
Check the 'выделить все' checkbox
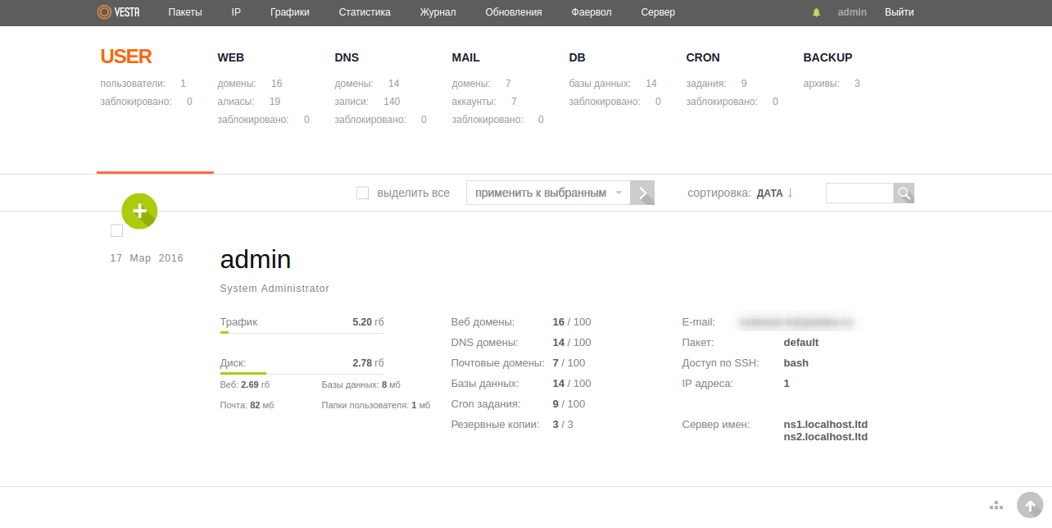pyautogui.click(x=362, y=193)
